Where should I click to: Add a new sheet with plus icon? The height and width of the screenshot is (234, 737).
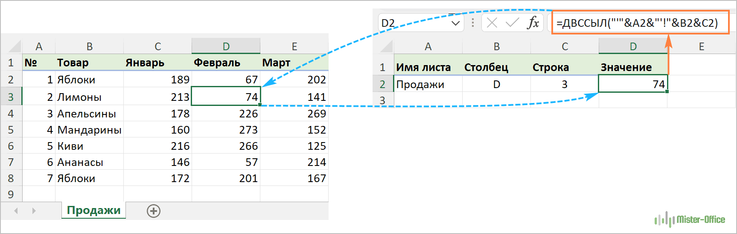coord(154,211)
